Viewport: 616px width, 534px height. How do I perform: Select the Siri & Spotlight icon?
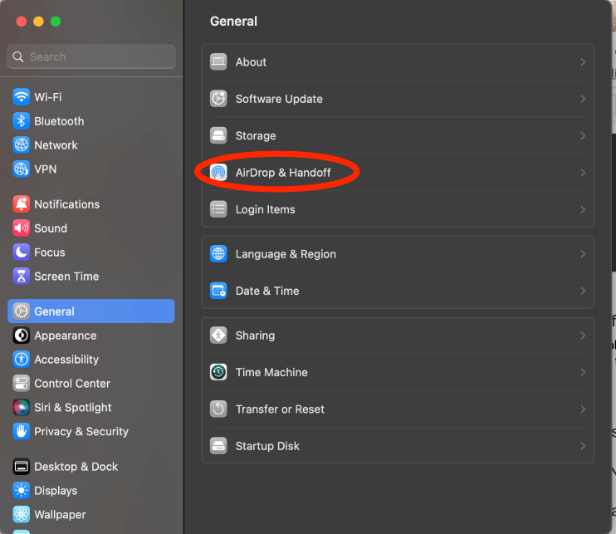pyautogui.click(x=22, y=408)
